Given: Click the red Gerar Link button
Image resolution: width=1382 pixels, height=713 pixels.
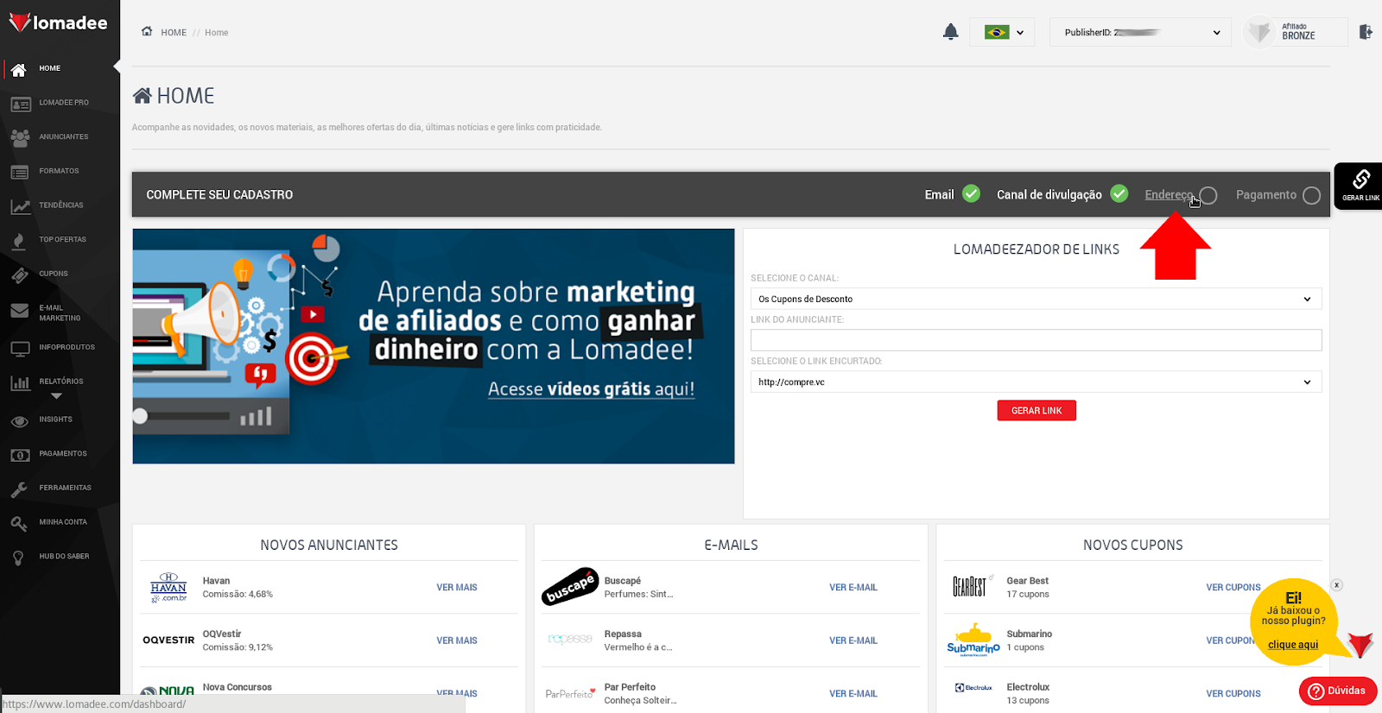Looking at the screenshot, I should pos(1036,411).
